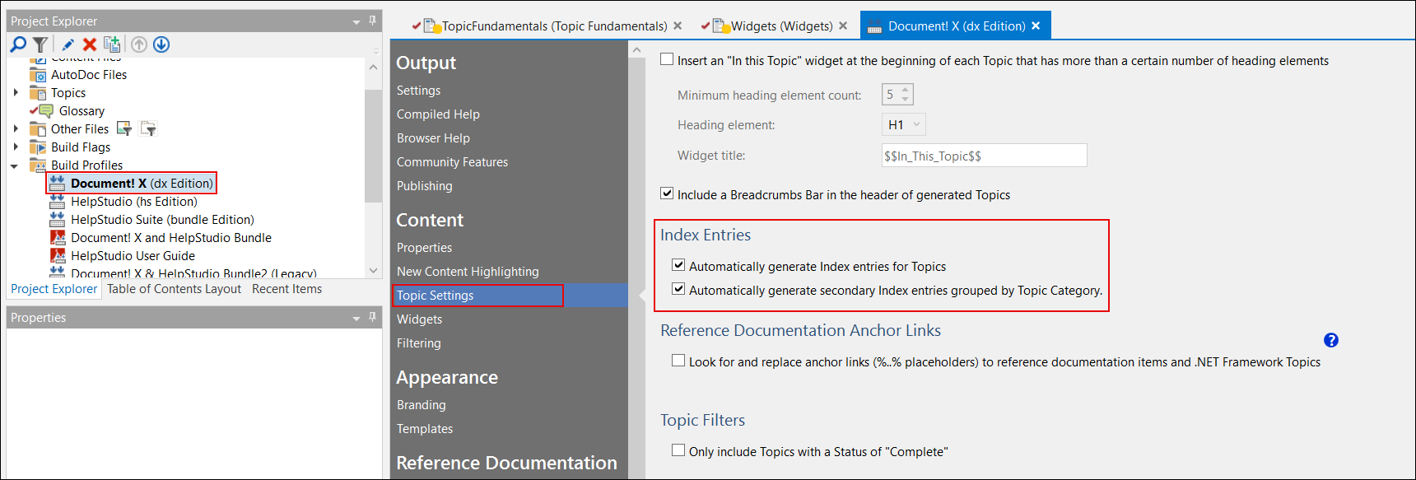Open the Heading element H1 dropdown
This screenshot has width=1416, height=480.
point(903,124)
